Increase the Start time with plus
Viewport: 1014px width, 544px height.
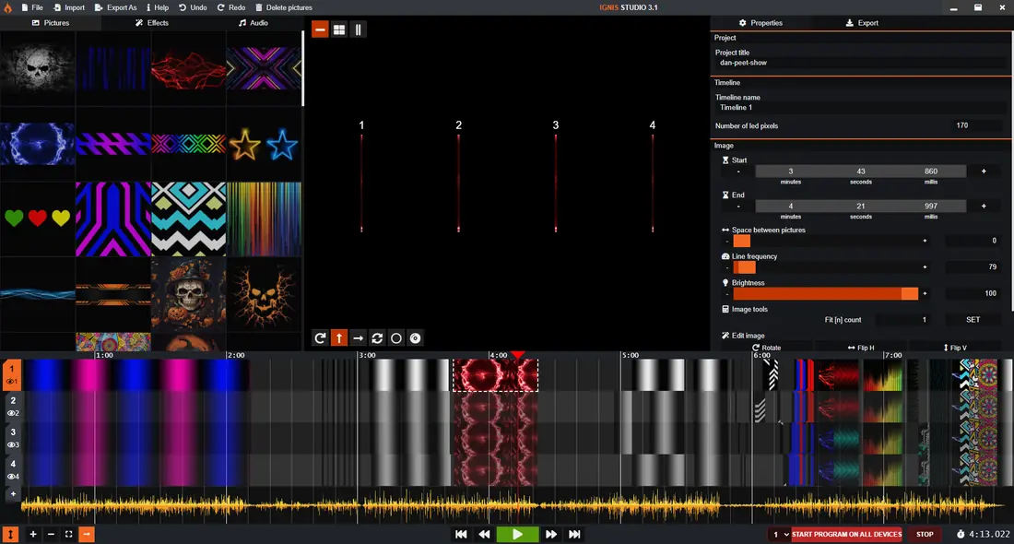984,171
